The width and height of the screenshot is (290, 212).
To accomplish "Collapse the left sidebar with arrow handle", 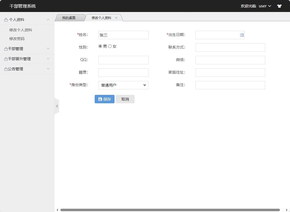I will [57, 106].
